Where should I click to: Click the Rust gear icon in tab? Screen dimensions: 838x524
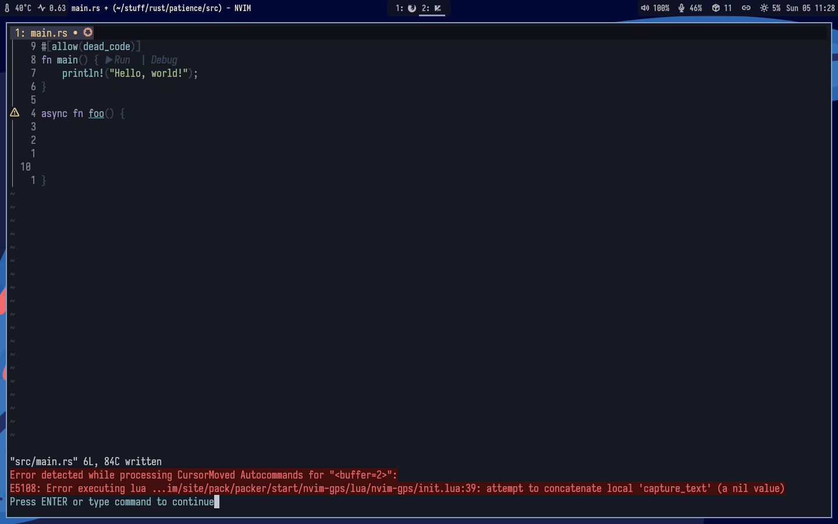click(x=88, y=33)
